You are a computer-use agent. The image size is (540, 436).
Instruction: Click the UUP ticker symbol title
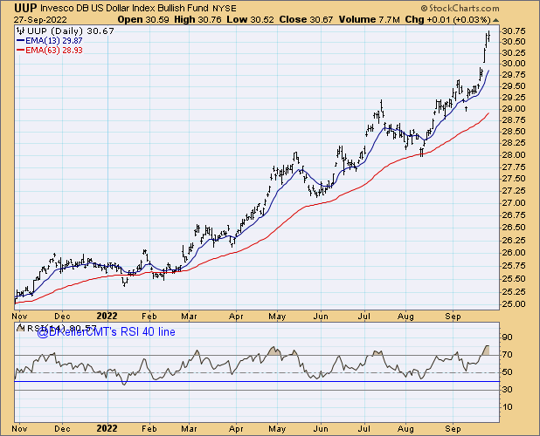(25, 8)
